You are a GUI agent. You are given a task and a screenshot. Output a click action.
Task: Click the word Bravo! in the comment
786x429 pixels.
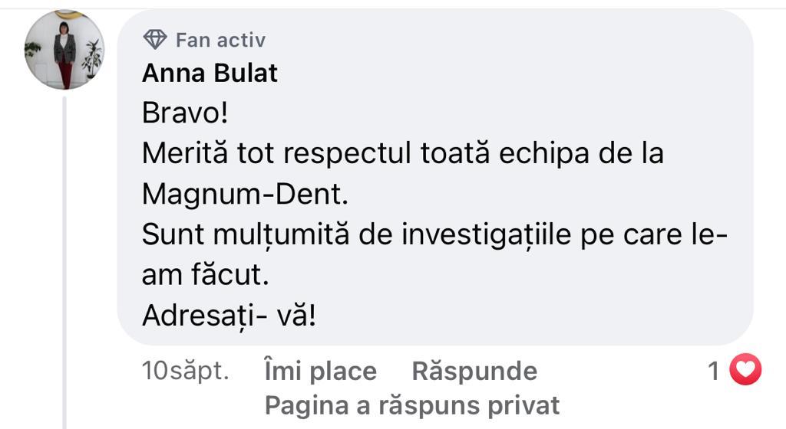(185, 113)
